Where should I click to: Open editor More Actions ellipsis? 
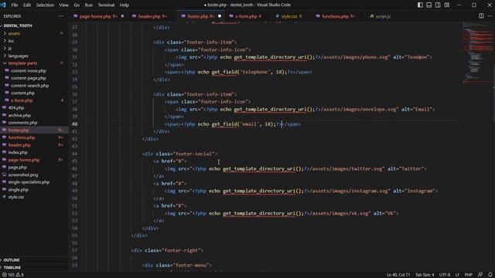(490, 16)
